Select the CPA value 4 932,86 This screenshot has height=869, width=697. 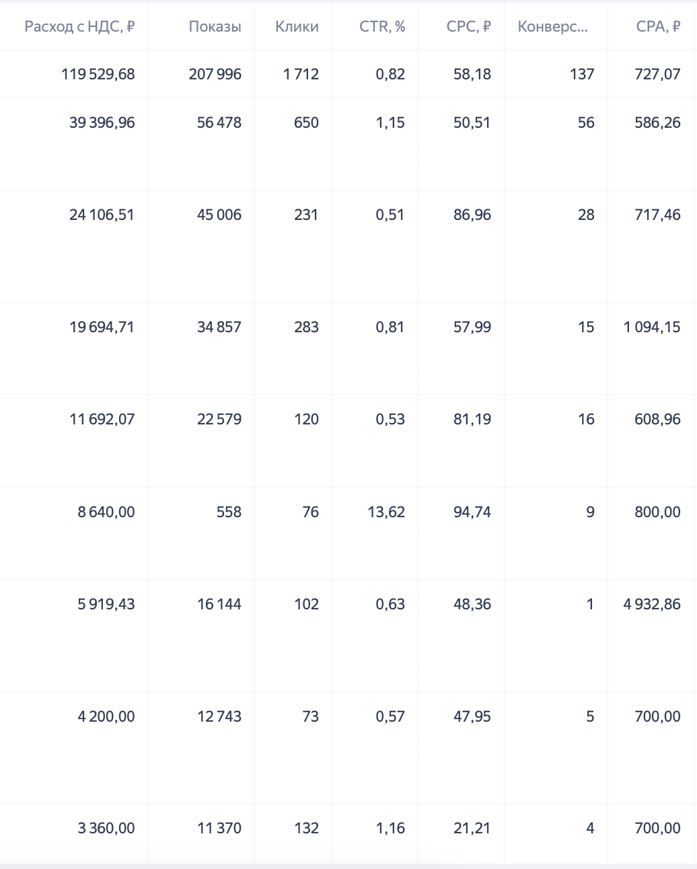coord(652,604)
